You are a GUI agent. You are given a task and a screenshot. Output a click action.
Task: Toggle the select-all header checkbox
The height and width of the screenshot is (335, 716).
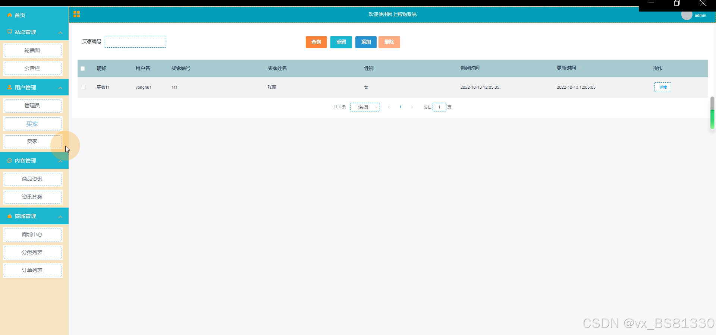point(83,69)
